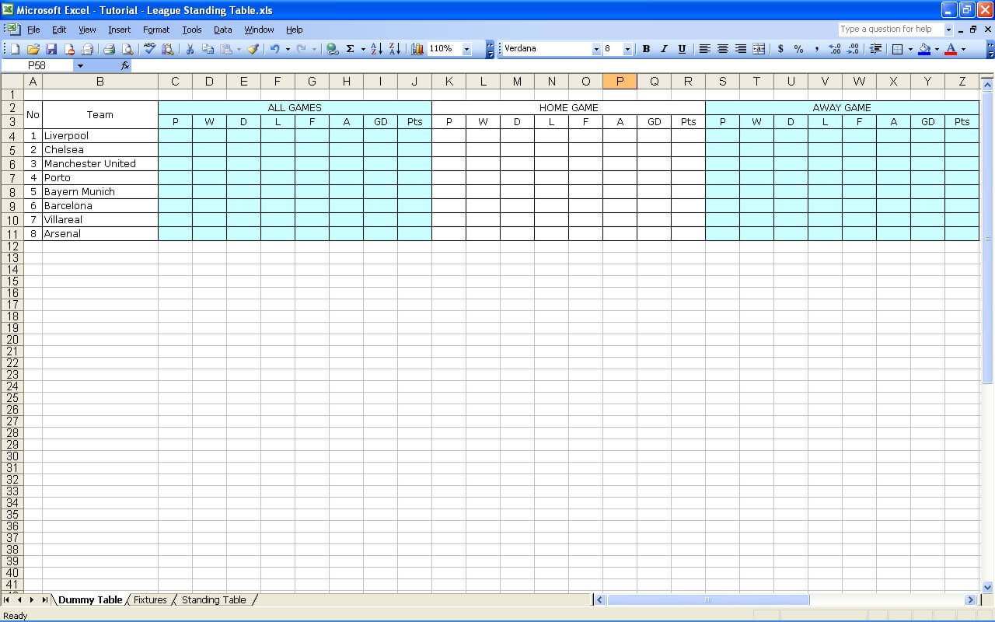Image resolution: width=995 pixels, height=622 pixels.
Task: Toggle Bold formatting
Action: (646, 49)
